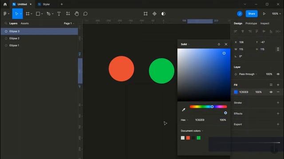Close the Solid color picker panel
This screenshot has height=159, width=284.
tap(226, 44)
